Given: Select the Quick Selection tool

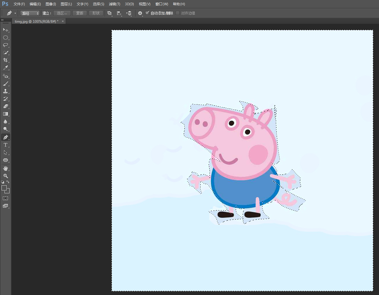Looking at the screenshot, I should [x=6, y=53].
